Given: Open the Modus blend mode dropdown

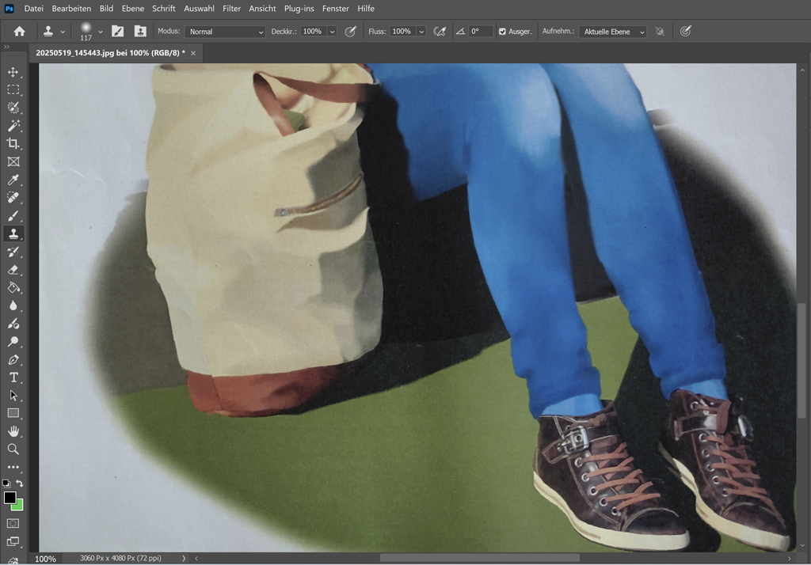Looking at the screenshot, I should point(225,32).
